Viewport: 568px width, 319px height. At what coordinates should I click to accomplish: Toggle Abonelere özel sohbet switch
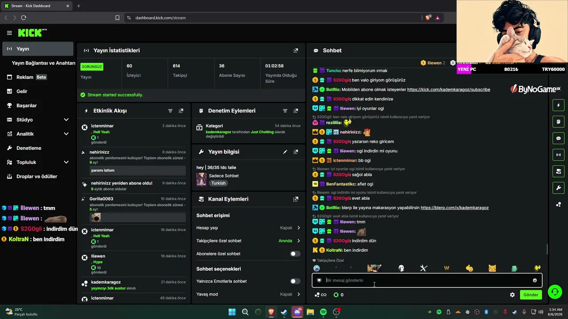(295, 254)
